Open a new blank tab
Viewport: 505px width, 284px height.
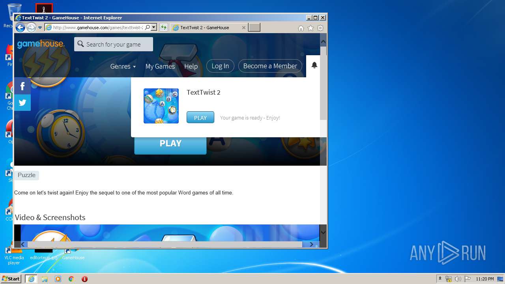click(254, 27)
